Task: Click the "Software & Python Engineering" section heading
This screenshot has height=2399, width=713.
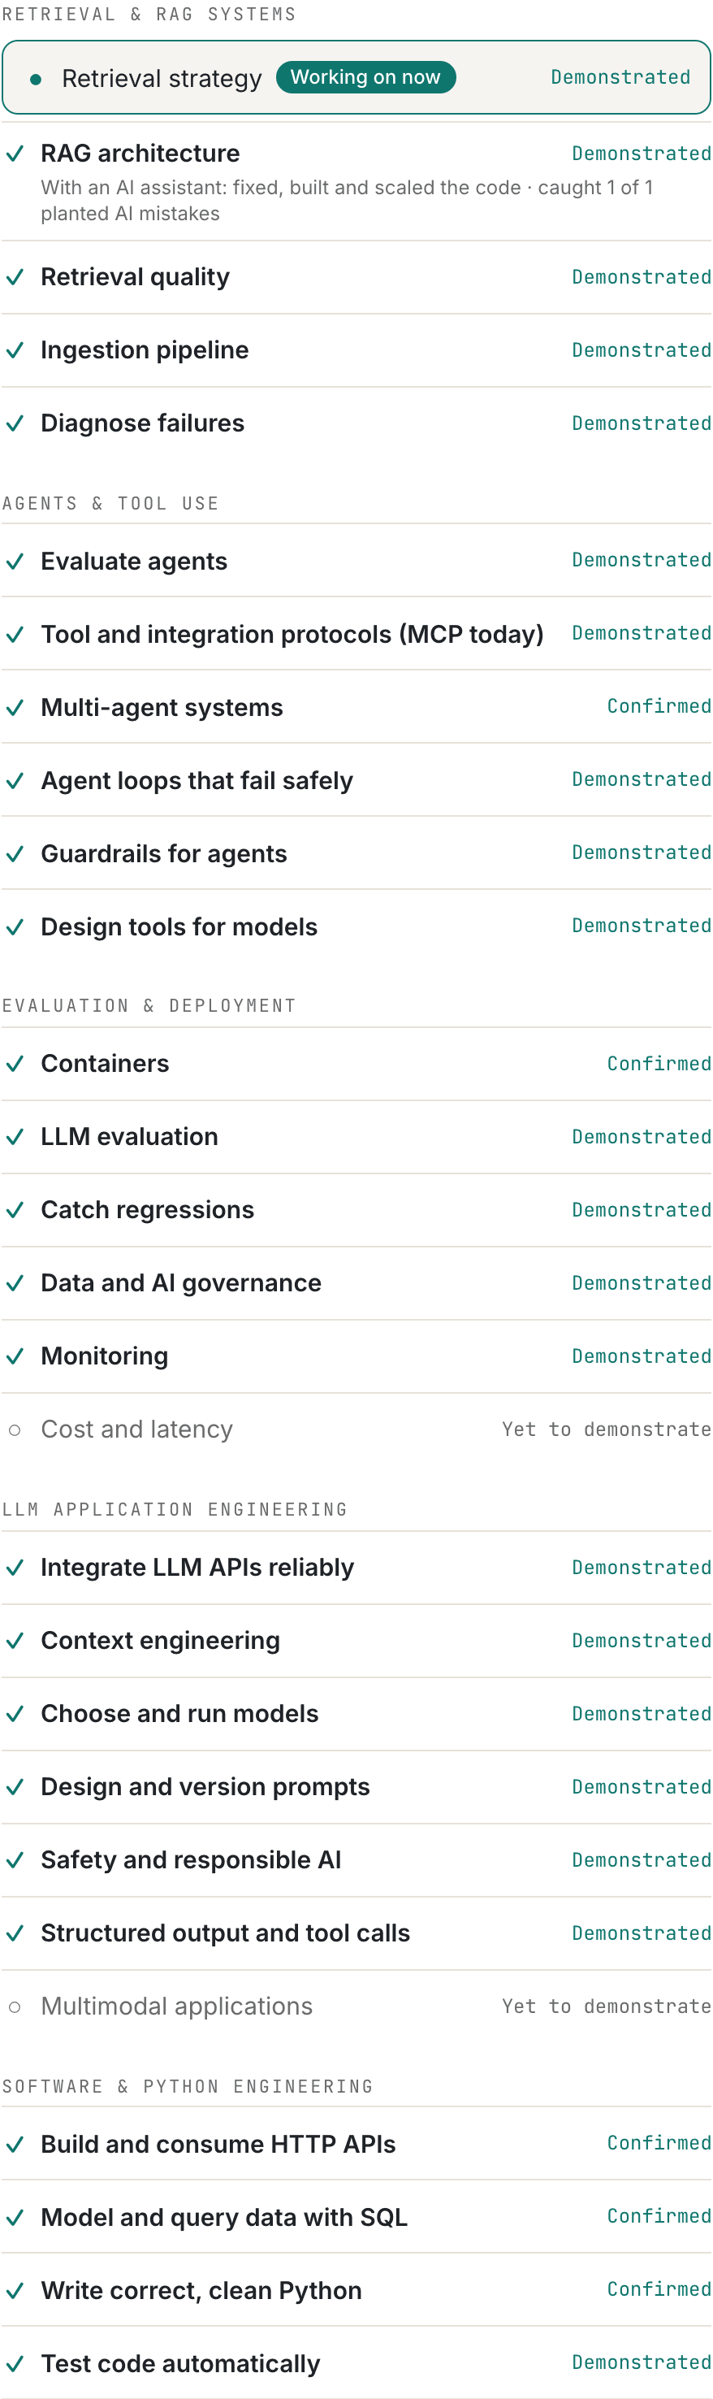Action: pos(188,2087)
